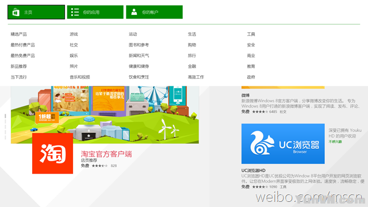
Task: Open the 图书和参考 category link
Action: point(139,45)
